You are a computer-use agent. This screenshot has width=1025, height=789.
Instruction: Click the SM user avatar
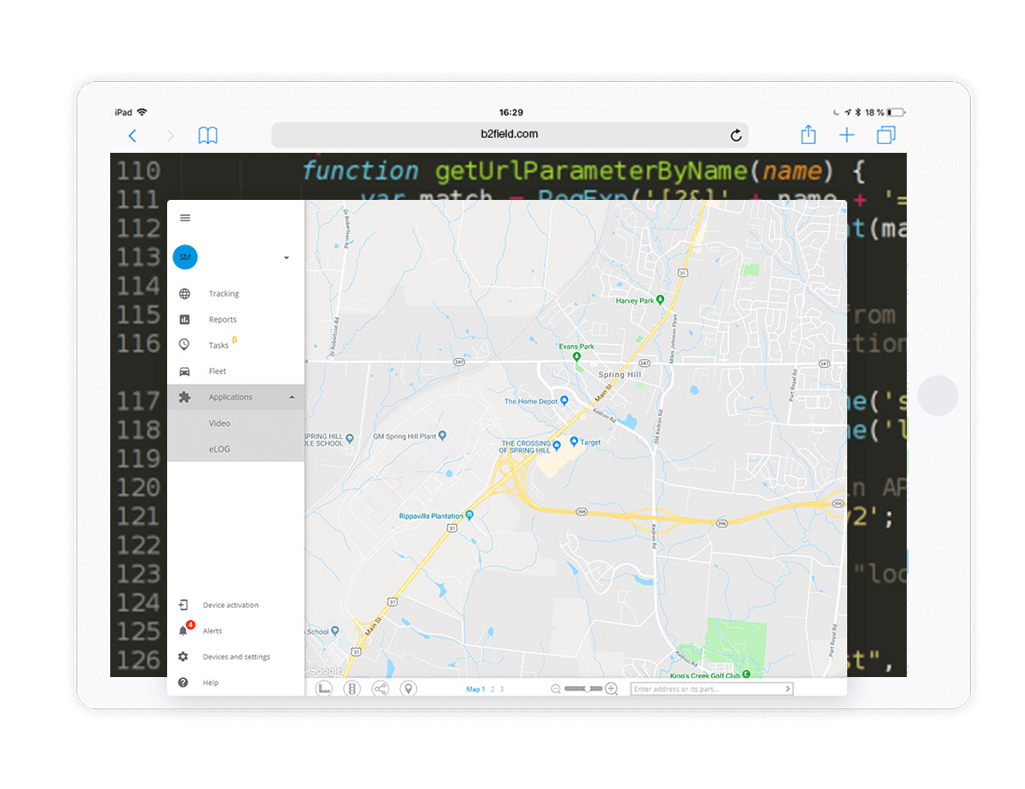click(x=185, y=258)
